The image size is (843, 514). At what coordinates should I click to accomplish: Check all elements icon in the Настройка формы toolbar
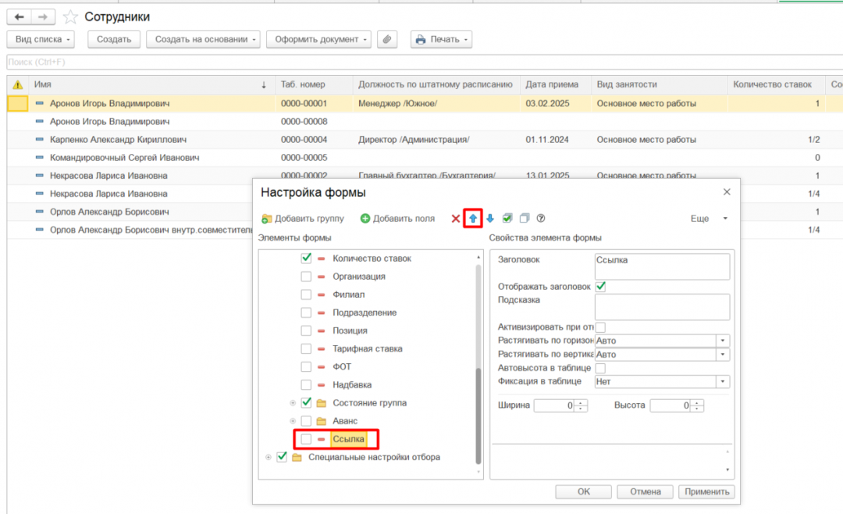[507, 218]
